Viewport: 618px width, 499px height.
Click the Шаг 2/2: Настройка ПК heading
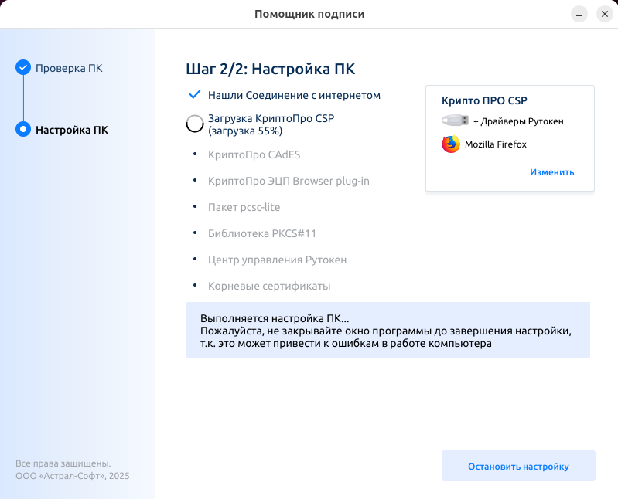[x=271, y=69]
